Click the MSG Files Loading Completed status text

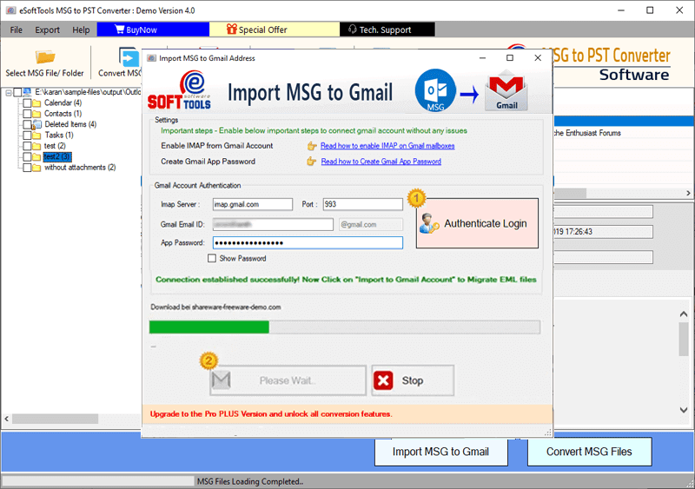pyautogui.click(x=250, y=481)
